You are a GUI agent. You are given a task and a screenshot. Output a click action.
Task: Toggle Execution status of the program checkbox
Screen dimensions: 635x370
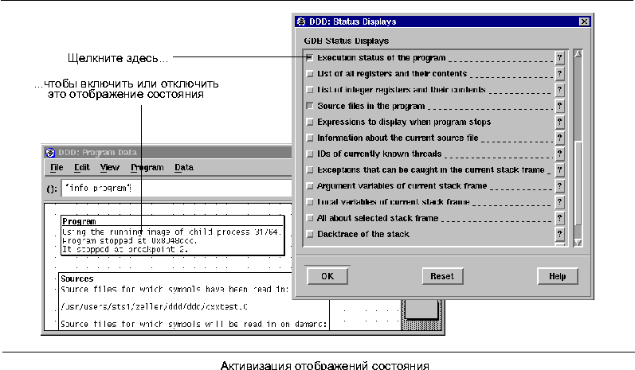(310, 58)
